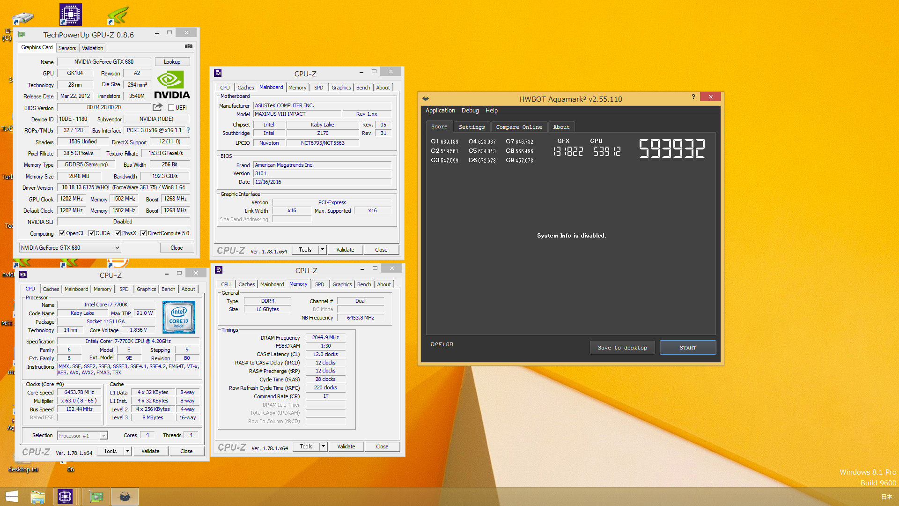The height and width of the screenshot is (506, 899).
Task: Click the Core Speed value 6453.78 MHz
Action: (x=79, y=393)
